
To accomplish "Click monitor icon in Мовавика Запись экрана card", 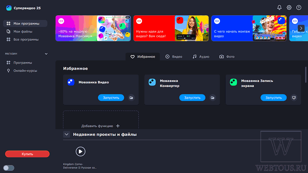I will [294, 98].
